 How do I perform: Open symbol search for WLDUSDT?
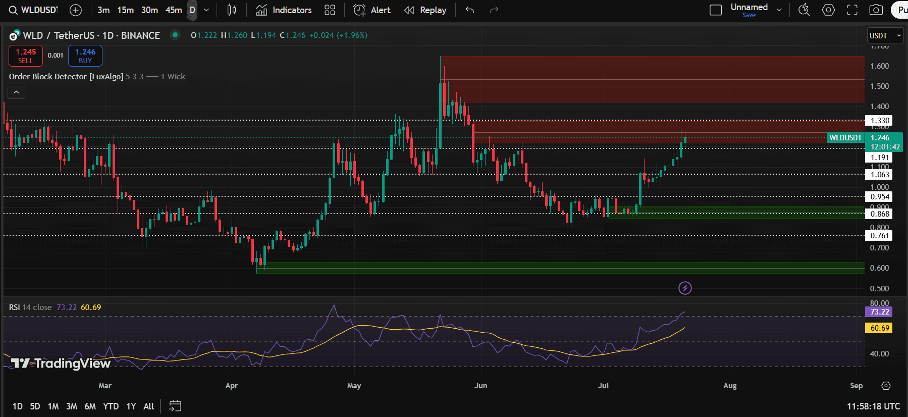pyautogui.click(x=33, y=10)
